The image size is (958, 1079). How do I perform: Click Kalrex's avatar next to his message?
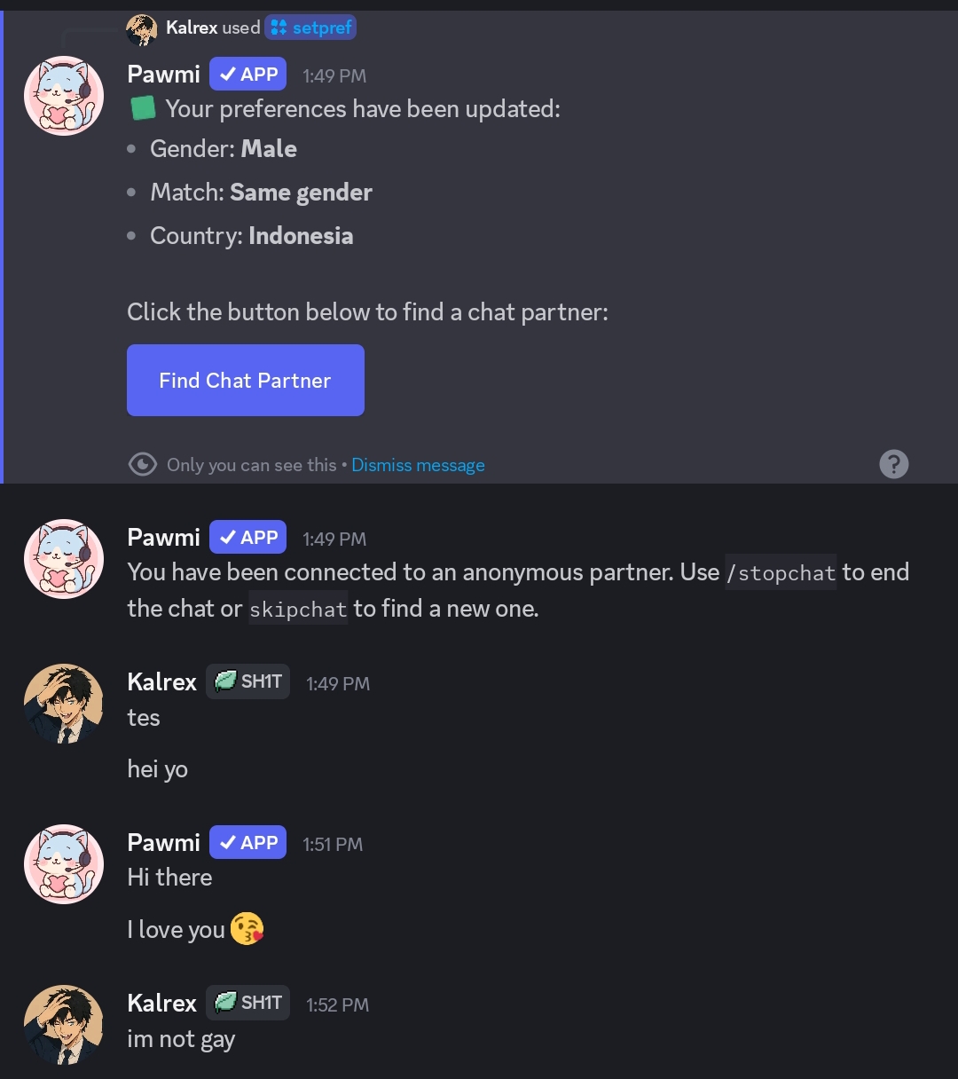[x=63, y=704]
